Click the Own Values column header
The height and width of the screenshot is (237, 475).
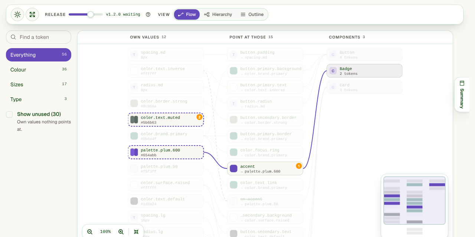click(x=148, y=37)
